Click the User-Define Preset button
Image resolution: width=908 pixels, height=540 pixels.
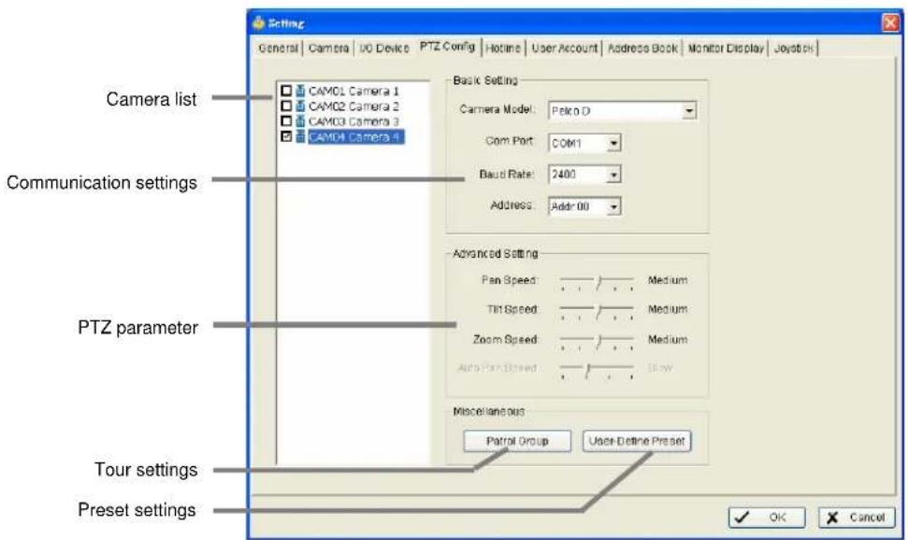[637, 441]
